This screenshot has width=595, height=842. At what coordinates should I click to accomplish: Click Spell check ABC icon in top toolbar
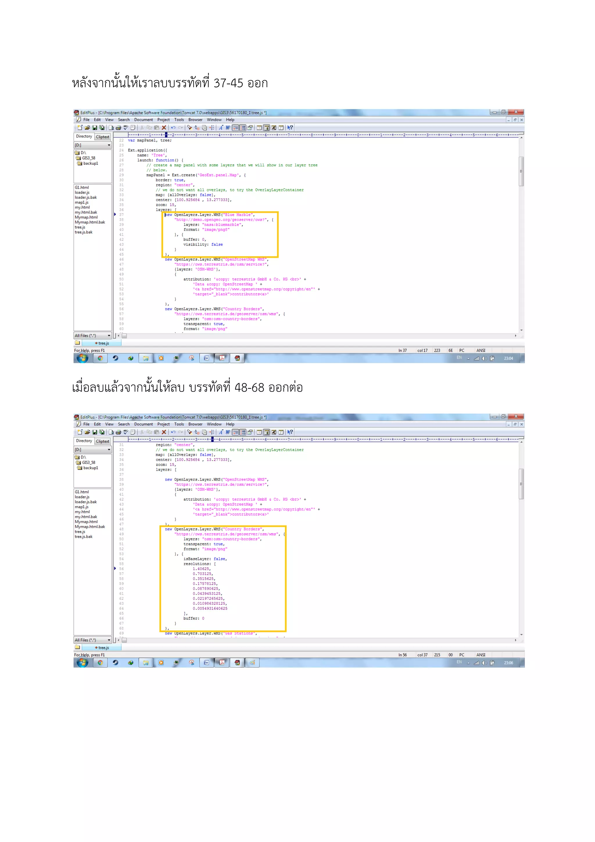(126, 128)
